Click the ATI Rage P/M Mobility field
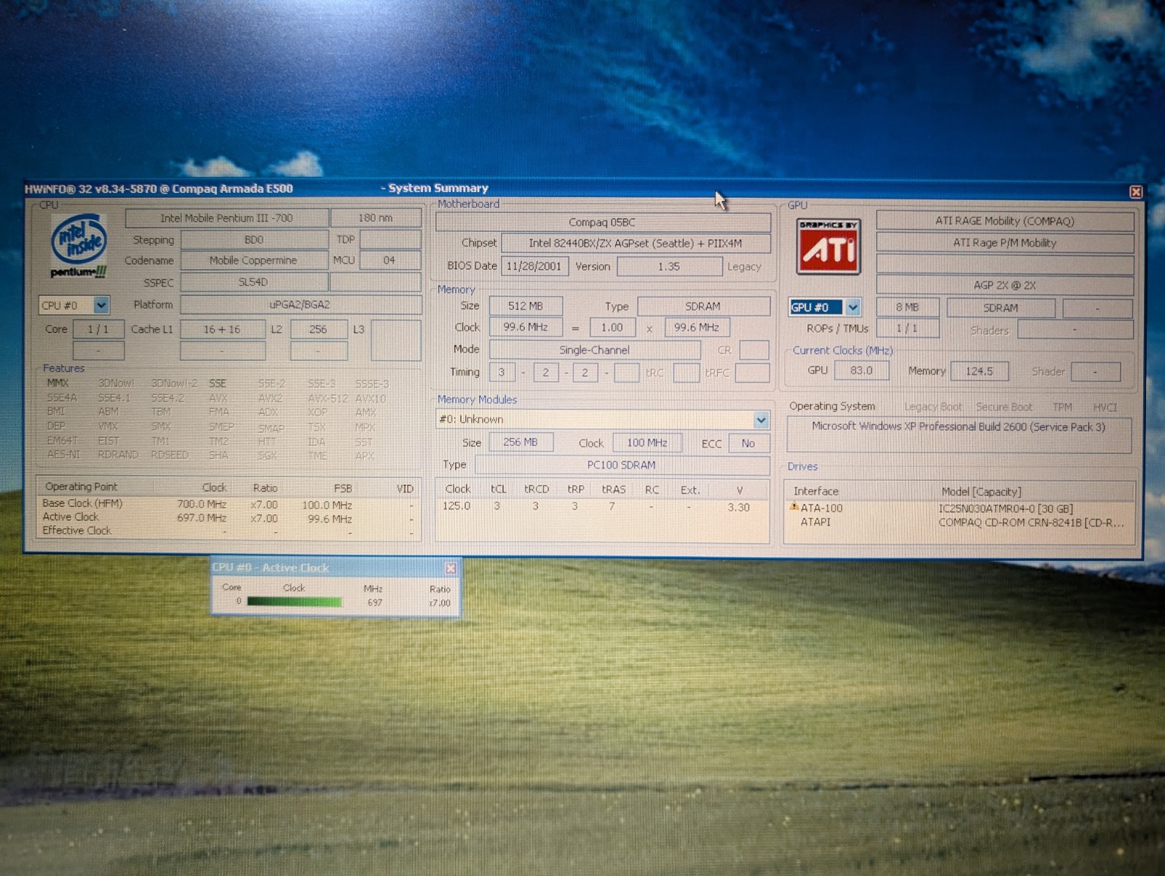This screenshot has height=876, width=1165. click(x=1005, y=243)
